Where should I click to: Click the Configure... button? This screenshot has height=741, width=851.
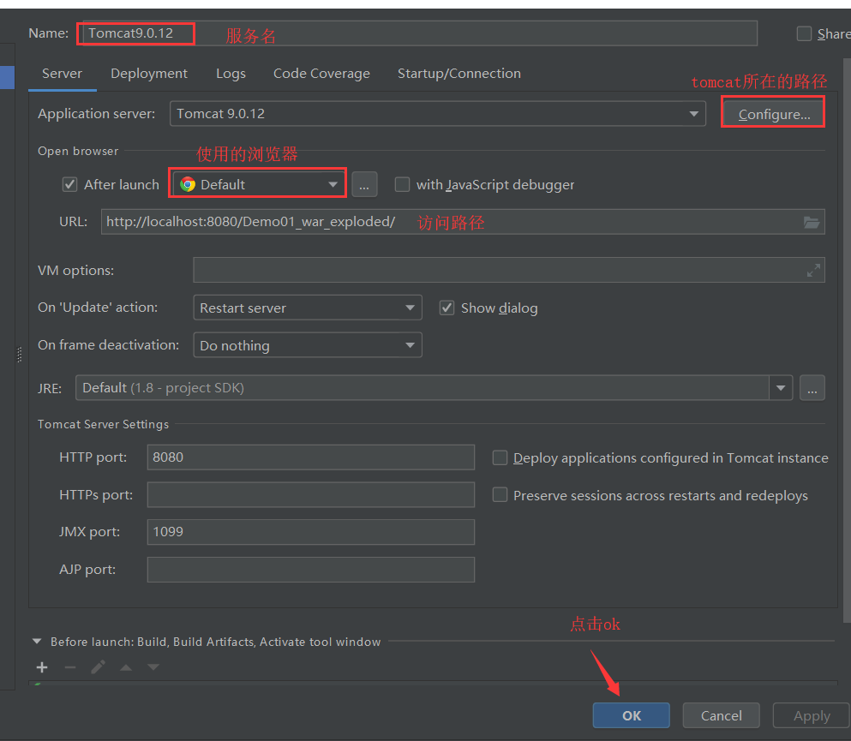(773, 114)
